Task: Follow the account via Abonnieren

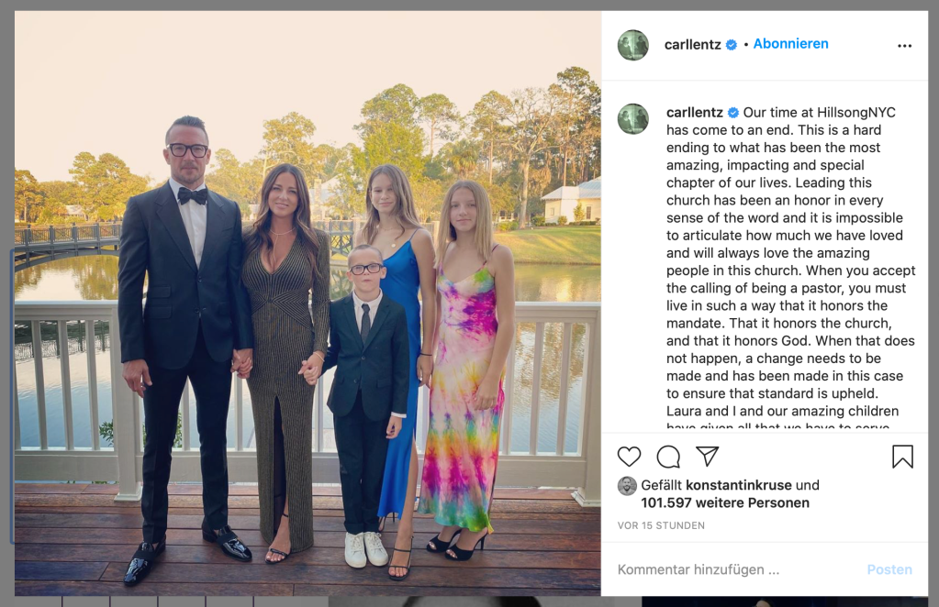Action: coord(790,44)
